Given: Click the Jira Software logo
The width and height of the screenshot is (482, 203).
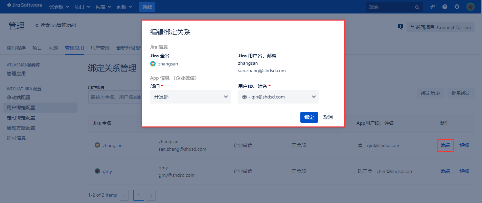Looking at the screenshot, I should (24, 5).
